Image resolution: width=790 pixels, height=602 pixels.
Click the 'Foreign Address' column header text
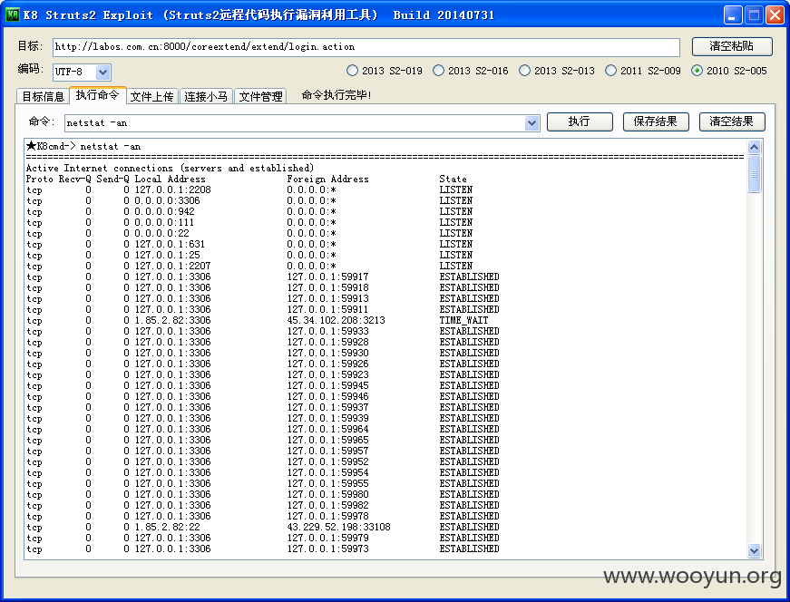pos(328,180)
